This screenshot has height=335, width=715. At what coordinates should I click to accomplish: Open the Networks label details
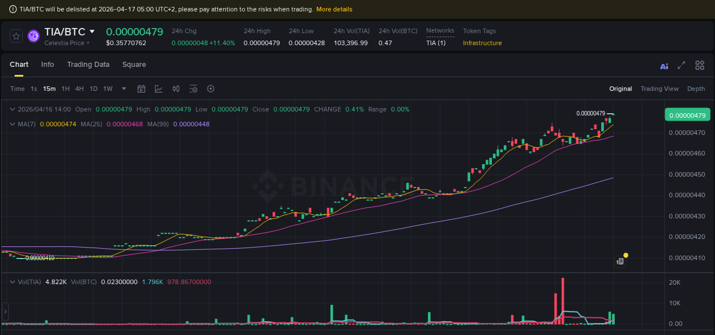(440, 31)
